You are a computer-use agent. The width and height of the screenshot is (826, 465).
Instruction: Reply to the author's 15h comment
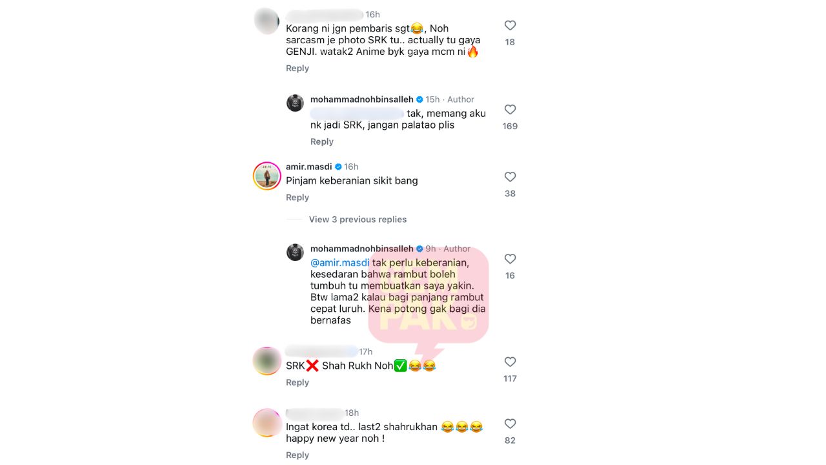tap(322, 142)
